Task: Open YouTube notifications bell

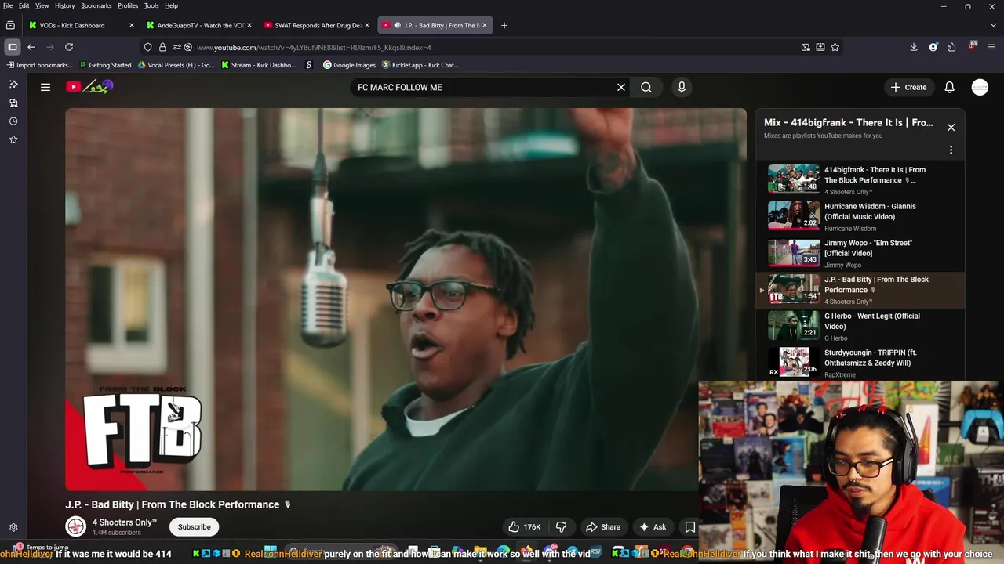Action: pyautogui.click(x=950, y=87)
